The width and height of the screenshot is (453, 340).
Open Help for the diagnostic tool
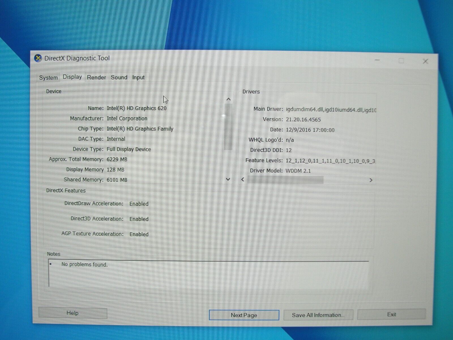click(x=72, y=313)
